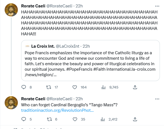This screenshot has width=164, height=129.
Task: Like the tweet with 164 likes
Action: [75, 87]
